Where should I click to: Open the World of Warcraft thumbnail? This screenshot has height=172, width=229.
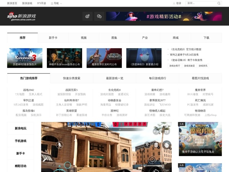point(104,58)
